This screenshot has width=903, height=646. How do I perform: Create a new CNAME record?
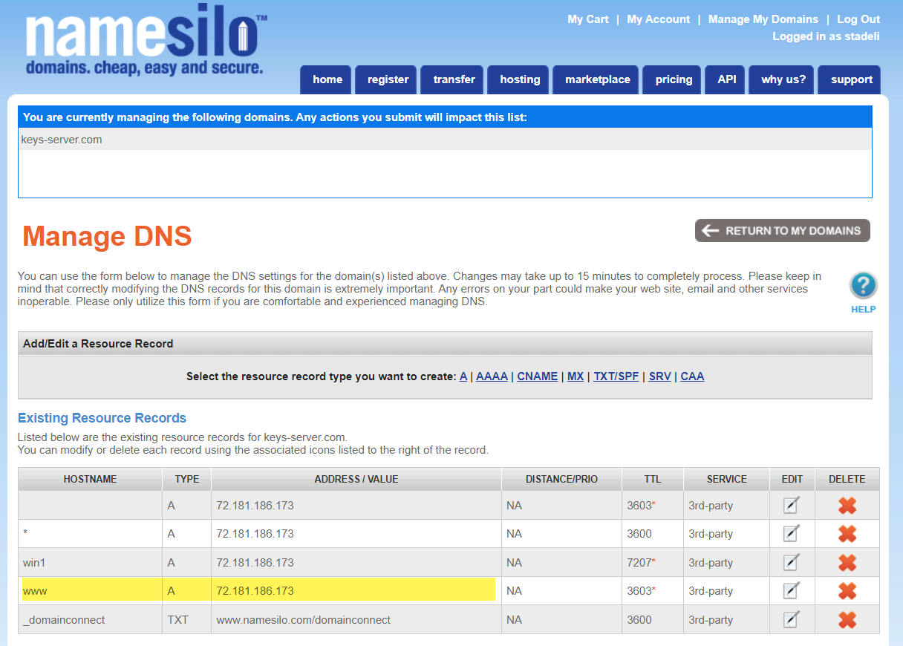coord(538,376)
